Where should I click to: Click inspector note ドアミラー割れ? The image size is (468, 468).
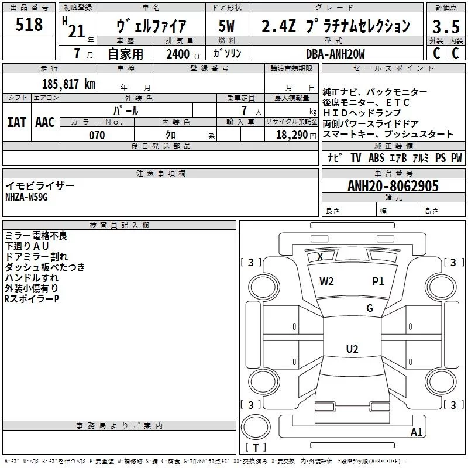click(x=36, y=257)
